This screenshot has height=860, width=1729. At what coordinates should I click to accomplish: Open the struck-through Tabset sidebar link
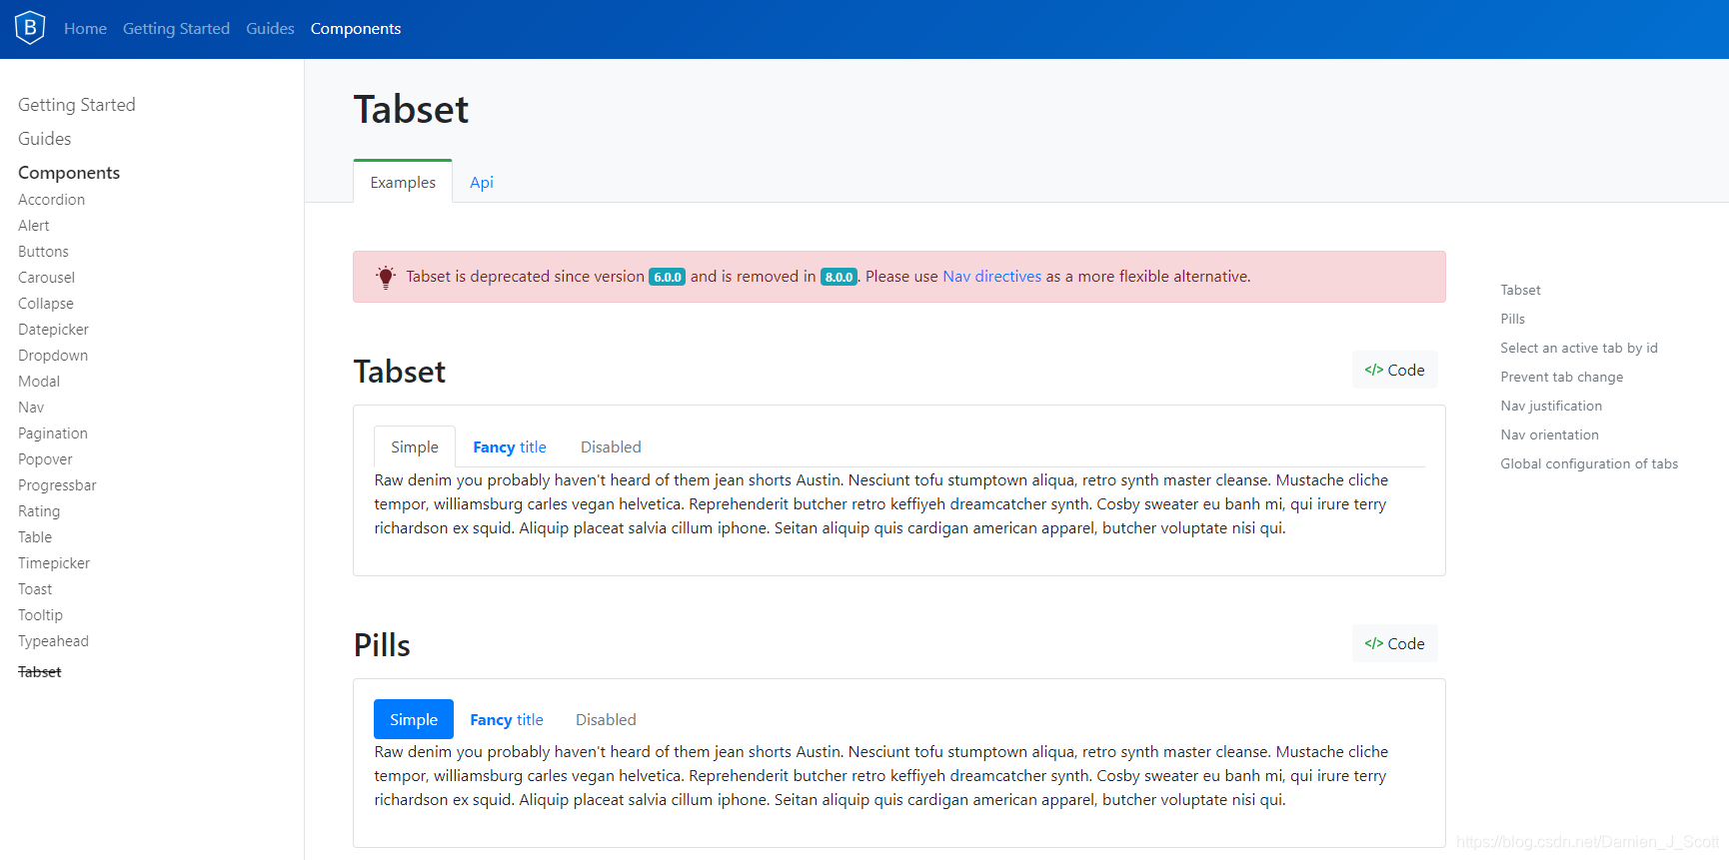click(x=40, y=672)
